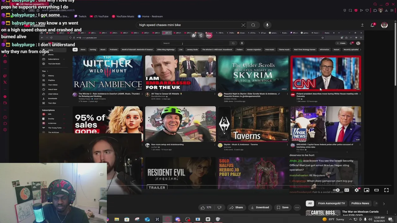Open player settings gear

coord(357,190)
